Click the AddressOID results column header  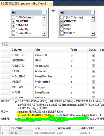pyautogui.click(x=68, y=128)
